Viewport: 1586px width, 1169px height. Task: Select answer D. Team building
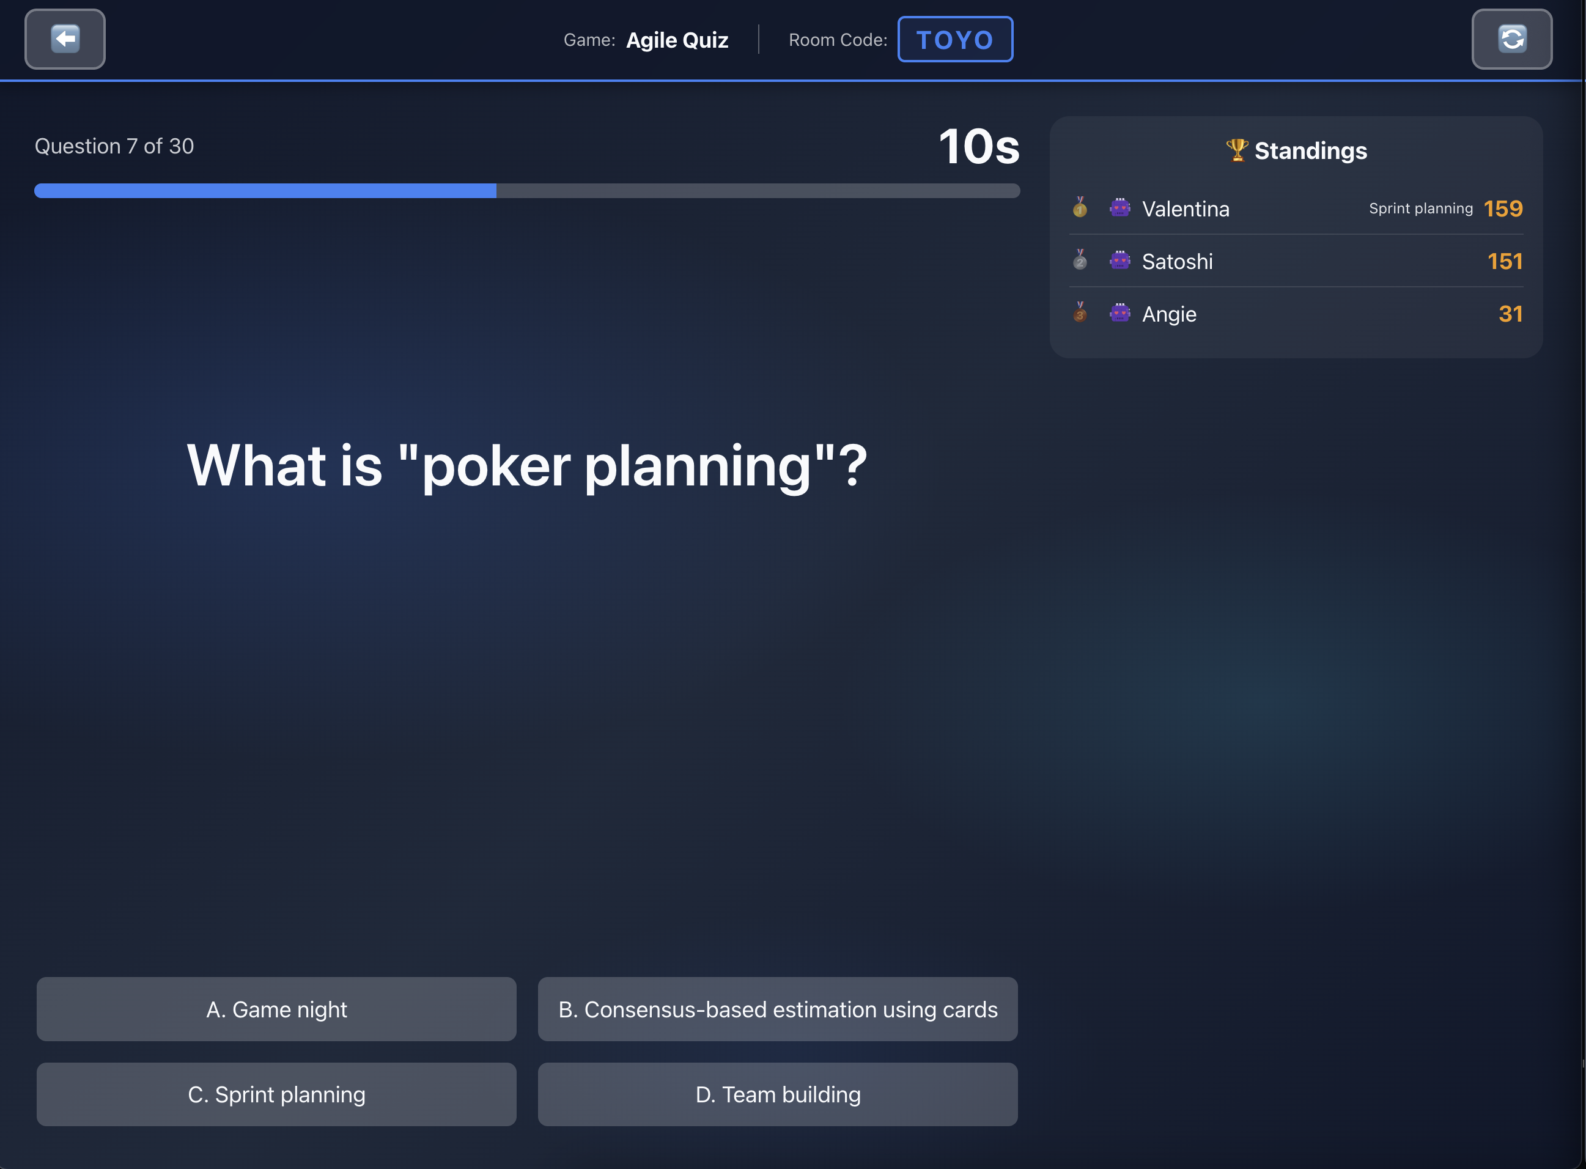point(778,1094)
